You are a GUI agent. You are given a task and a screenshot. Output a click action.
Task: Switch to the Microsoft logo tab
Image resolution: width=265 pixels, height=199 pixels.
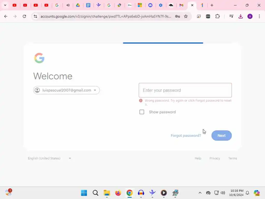pyautogui.click(x=140, y=5)
